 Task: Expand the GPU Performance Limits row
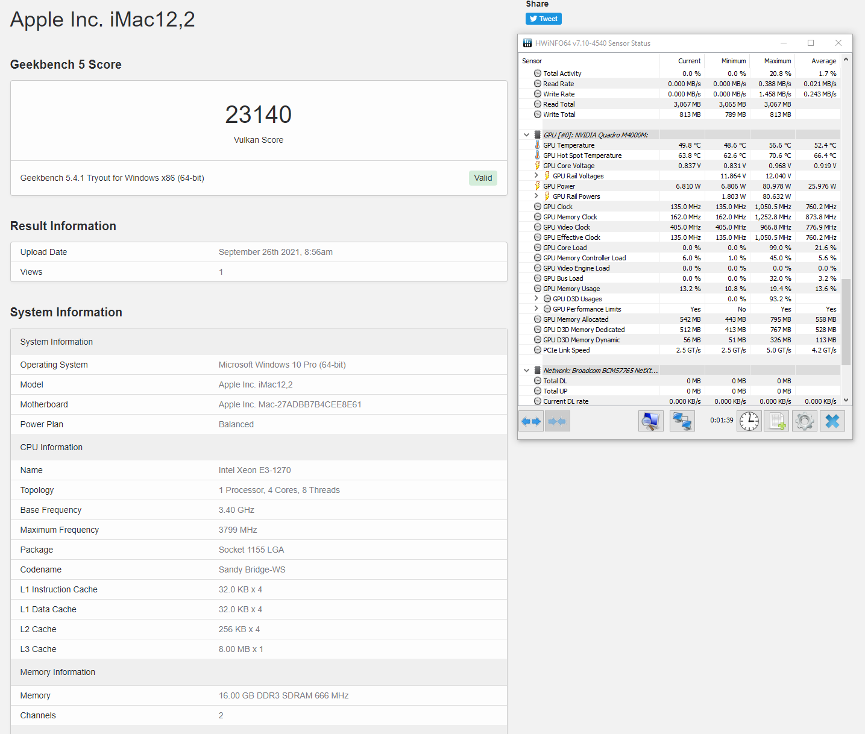[536, 309]
